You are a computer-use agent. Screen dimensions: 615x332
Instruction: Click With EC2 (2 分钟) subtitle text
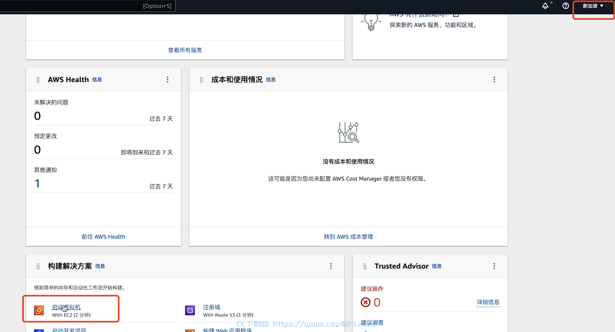point(71,315)
